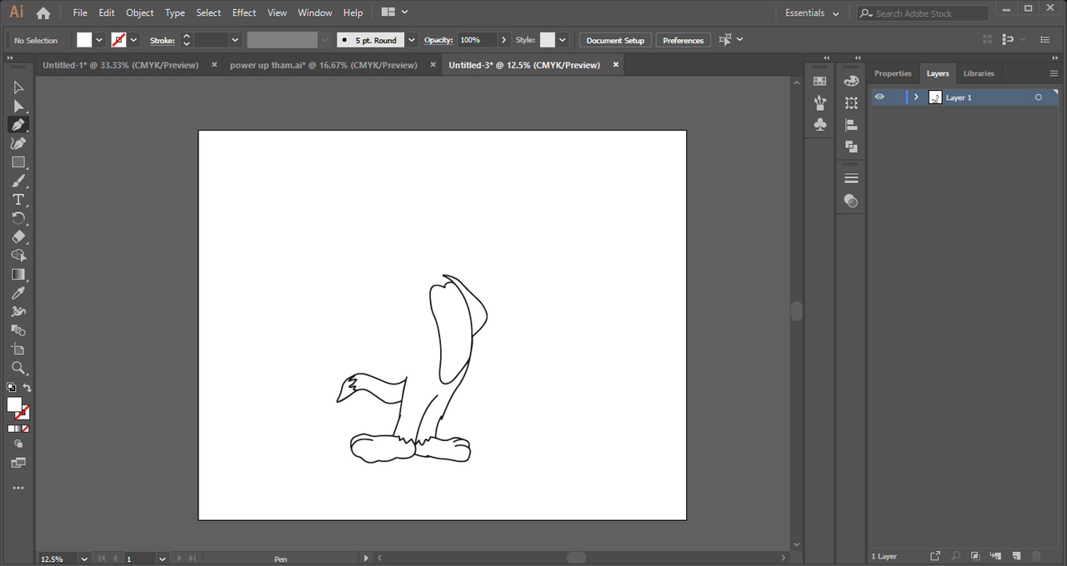The height and width of the screenshot is (566, 1067).
Task: Select the Curvature tool
Action: (18, 143)
